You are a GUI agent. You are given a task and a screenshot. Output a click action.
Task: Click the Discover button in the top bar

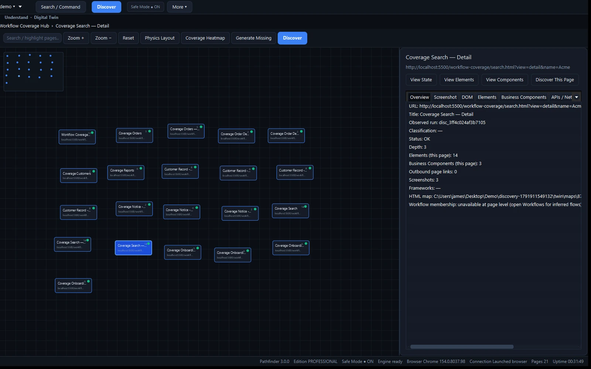point(106,7)
